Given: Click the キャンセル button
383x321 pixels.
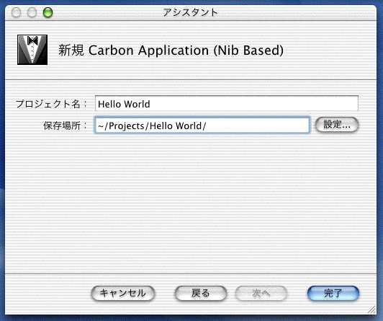Looking at the screenshot, I should 122,293.
